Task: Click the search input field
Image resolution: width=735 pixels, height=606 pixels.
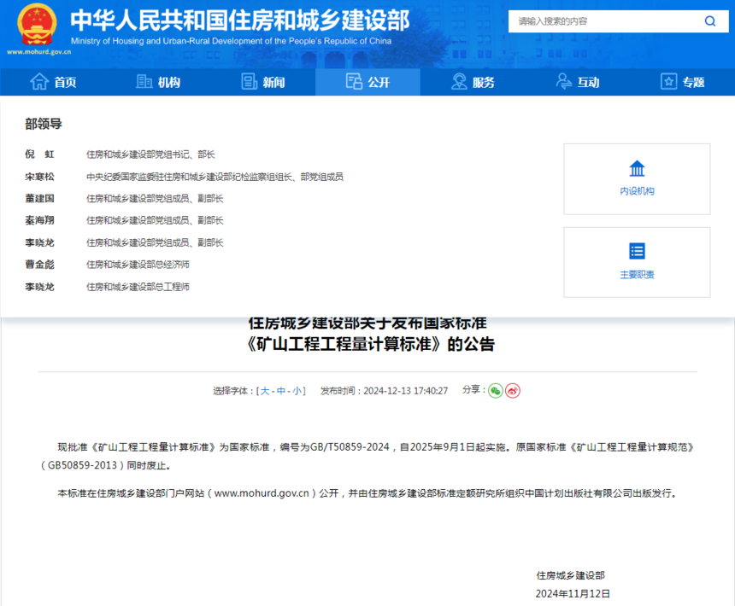Action: tap(605, 21)
